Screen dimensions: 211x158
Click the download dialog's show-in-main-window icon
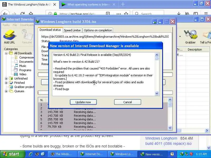tap(154, 22)
